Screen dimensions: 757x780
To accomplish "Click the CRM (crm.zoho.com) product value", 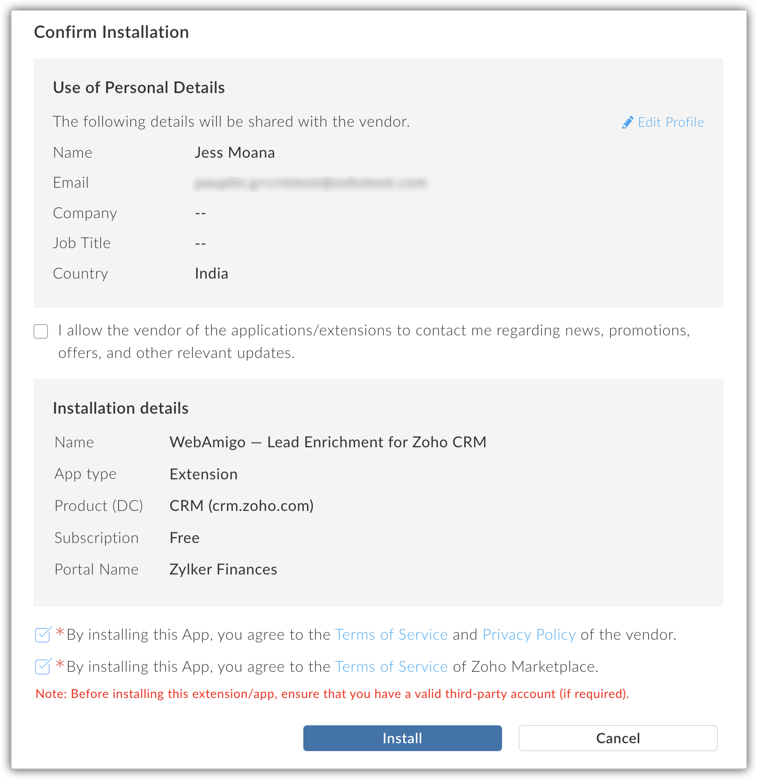I will point(241,506).
